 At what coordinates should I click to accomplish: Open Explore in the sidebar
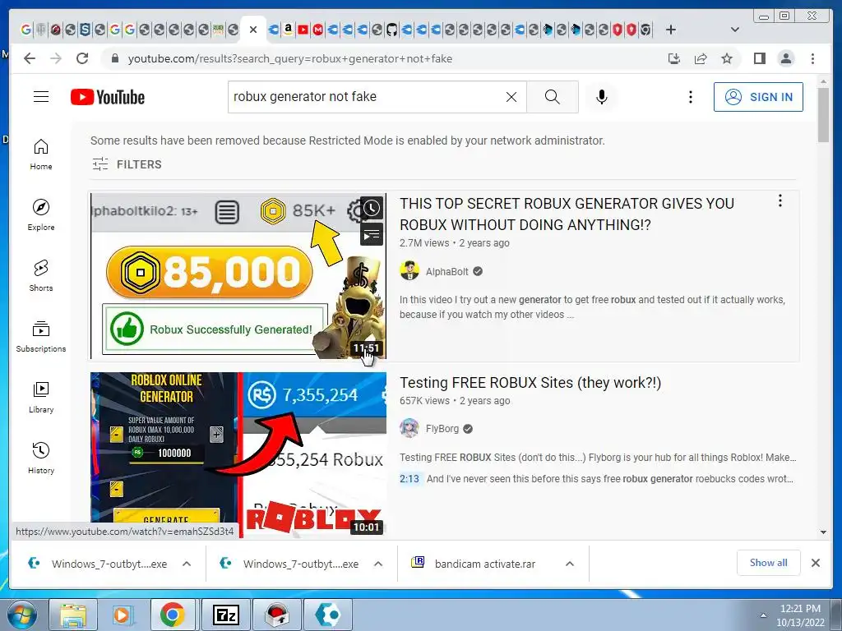coord(41,215)
